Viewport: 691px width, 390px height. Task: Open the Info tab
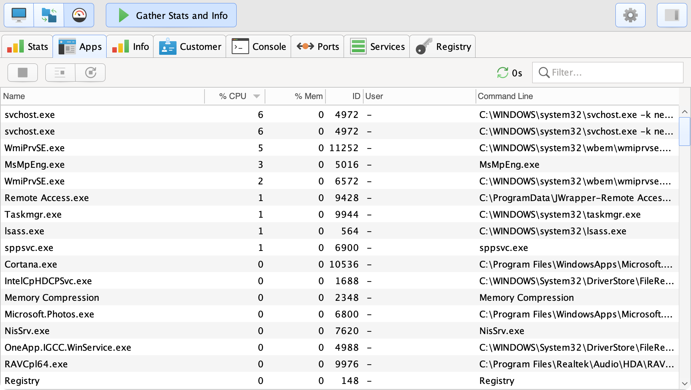click(x=130, y=46)
